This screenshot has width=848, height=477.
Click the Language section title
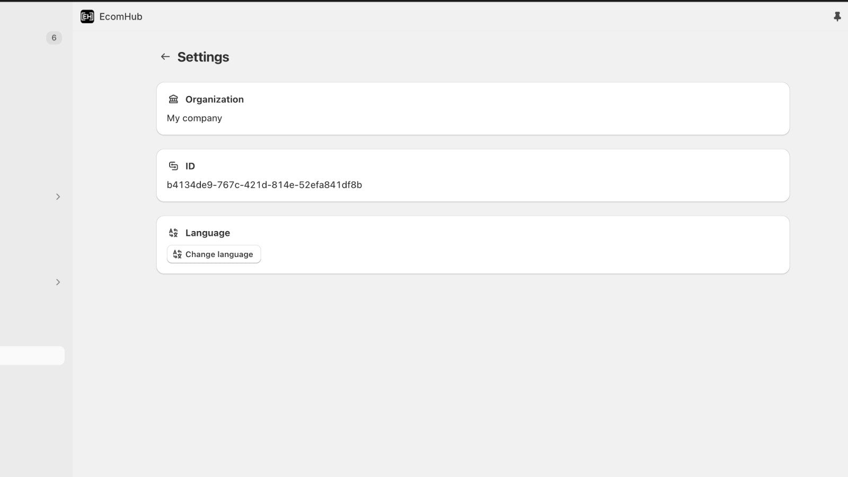coord(208,233)
